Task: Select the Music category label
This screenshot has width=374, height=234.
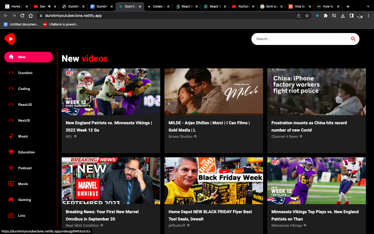Action: click(23, 136)
